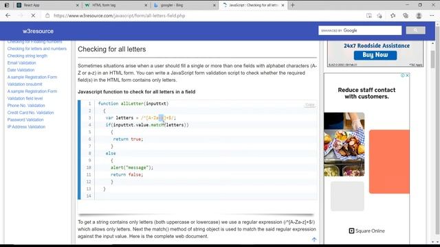Click the var letters regex code line
This screenshot has width=440, height=247.
coord(140,118)
